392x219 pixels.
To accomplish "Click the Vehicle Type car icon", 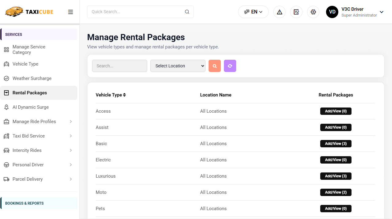I will point(6,64).
